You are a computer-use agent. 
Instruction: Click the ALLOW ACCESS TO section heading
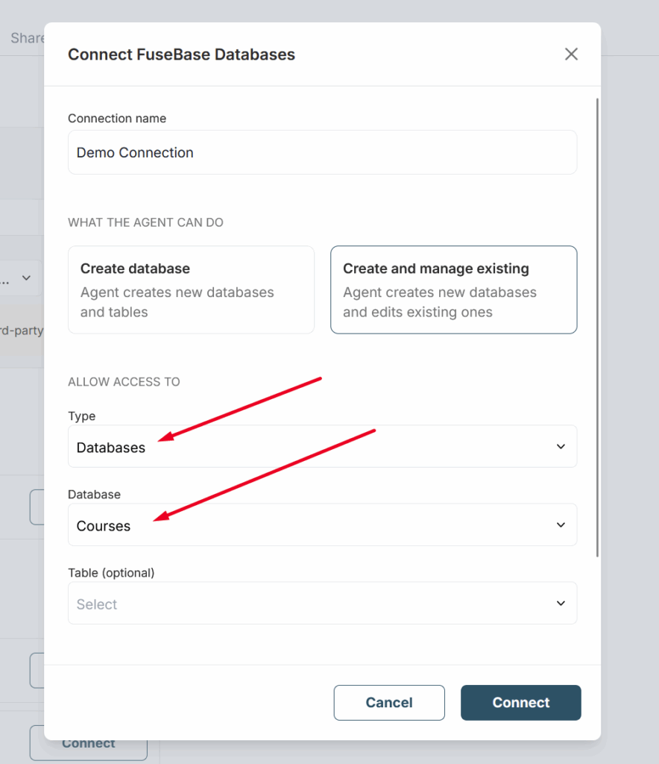[124, 382]
